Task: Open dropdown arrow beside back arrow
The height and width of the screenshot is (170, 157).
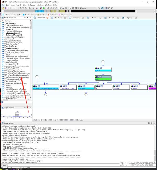Action: click(x=13, y=8)
